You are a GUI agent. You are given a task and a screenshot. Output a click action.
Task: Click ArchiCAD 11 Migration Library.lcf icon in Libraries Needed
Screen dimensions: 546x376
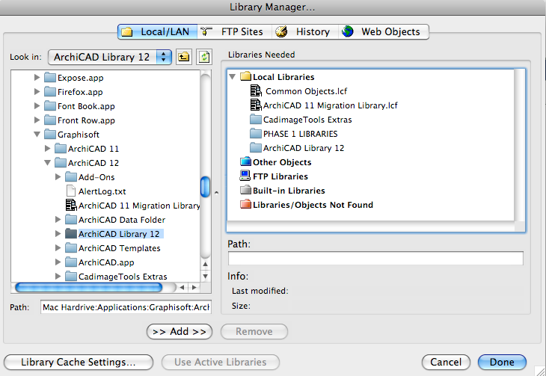click(256, 105)
